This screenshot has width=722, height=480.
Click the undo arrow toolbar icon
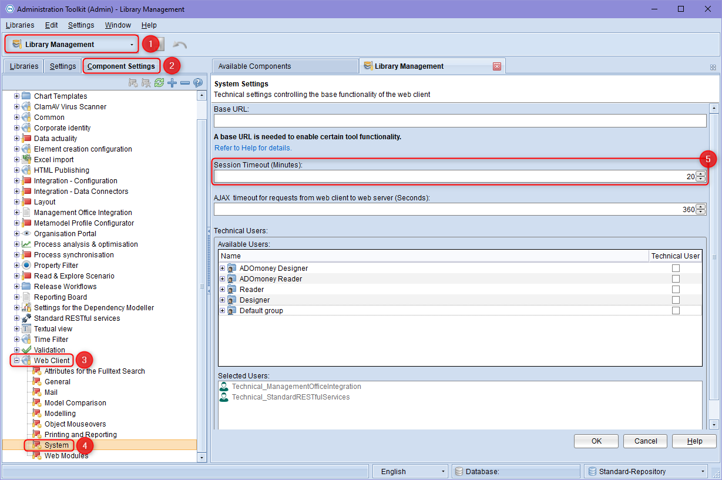pyautogui.click(x=180, y=45)
